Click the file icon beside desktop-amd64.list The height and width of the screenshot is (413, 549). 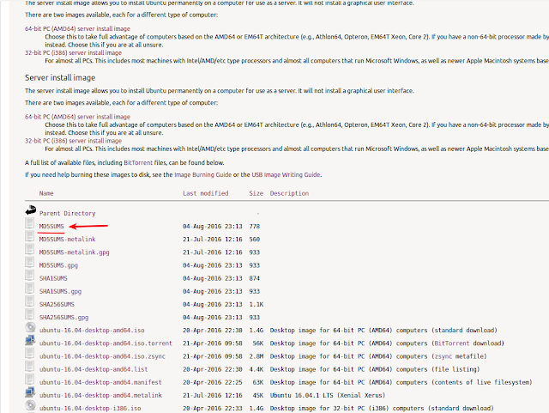pos(30,366)
